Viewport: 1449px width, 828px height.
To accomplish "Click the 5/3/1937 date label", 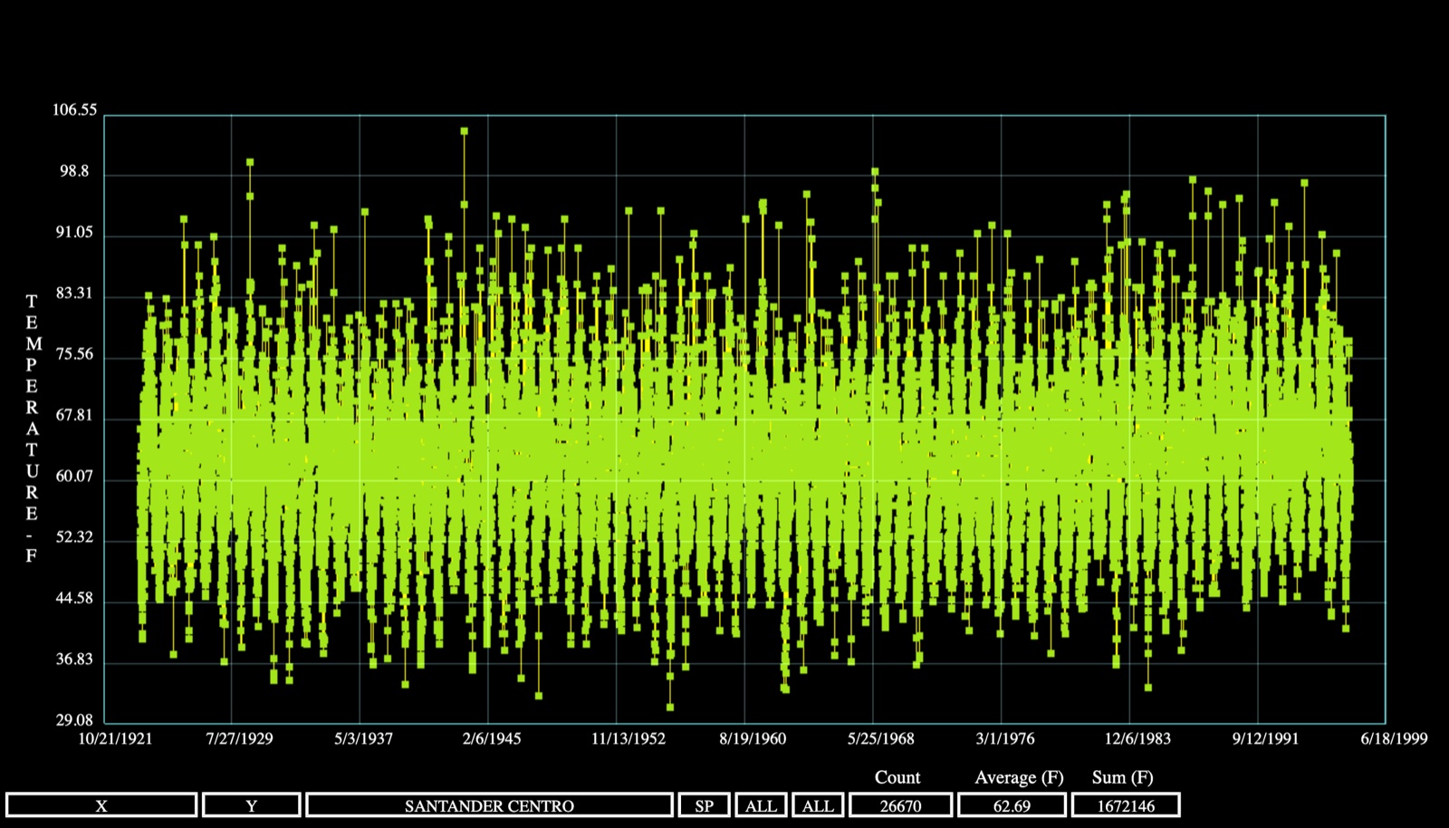I will tap(363, 738).
